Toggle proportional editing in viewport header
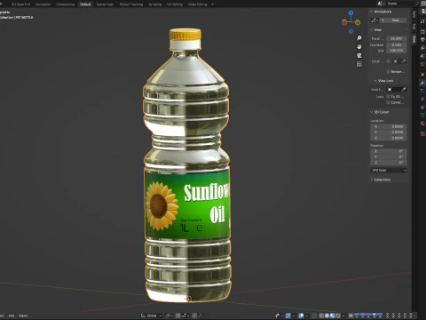The width and height of the screenshot is (426, 320). pos(194,316)
